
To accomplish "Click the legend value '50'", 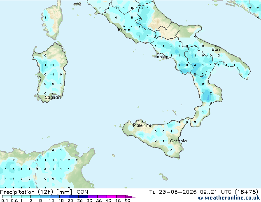I will [x=127, y=200].
